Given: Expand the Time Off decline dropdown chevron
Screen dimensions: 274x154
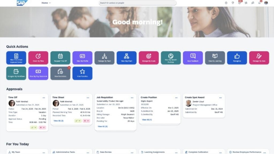Looking at the screenshot, I should pos(44,128).
